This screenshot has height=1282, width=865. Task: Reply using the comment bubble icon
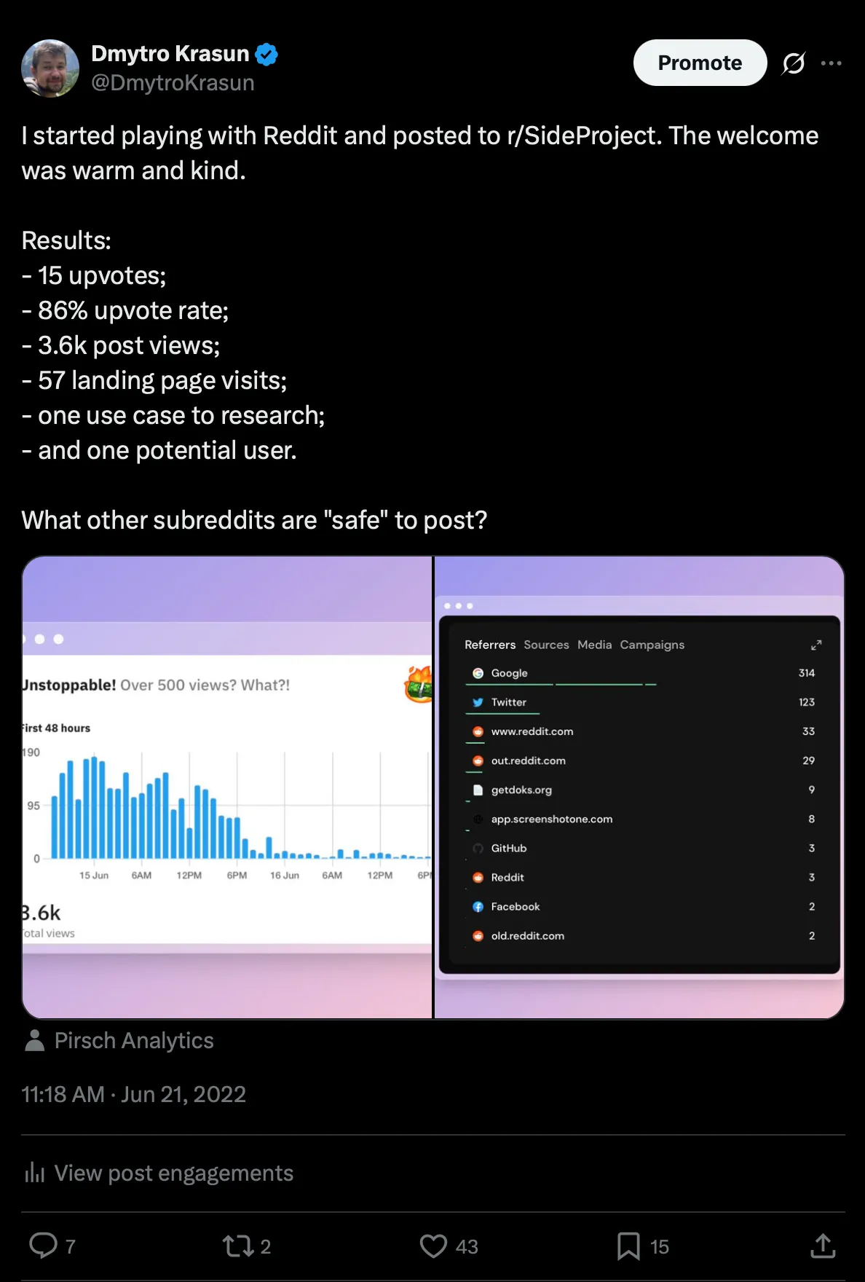[x=43, y=1246]
